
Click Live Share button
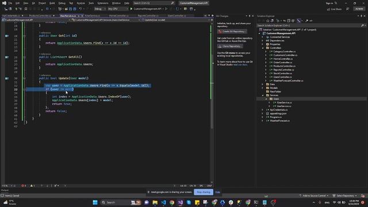[334, 9]
